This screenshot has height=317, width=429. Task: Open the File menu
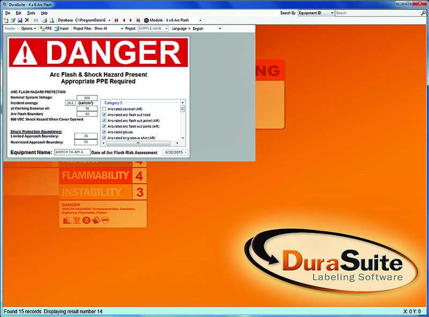(8, 13)
